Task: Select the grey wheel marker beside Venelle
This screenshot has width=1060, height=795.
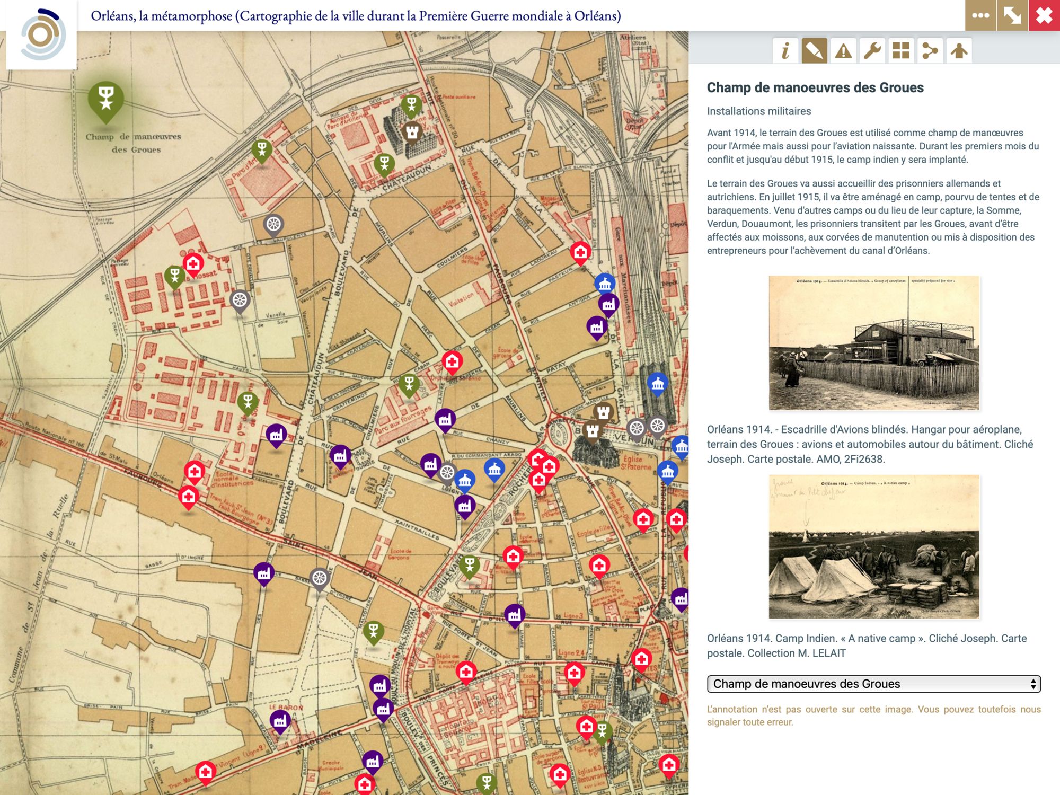Action: (x=240, y=301)
